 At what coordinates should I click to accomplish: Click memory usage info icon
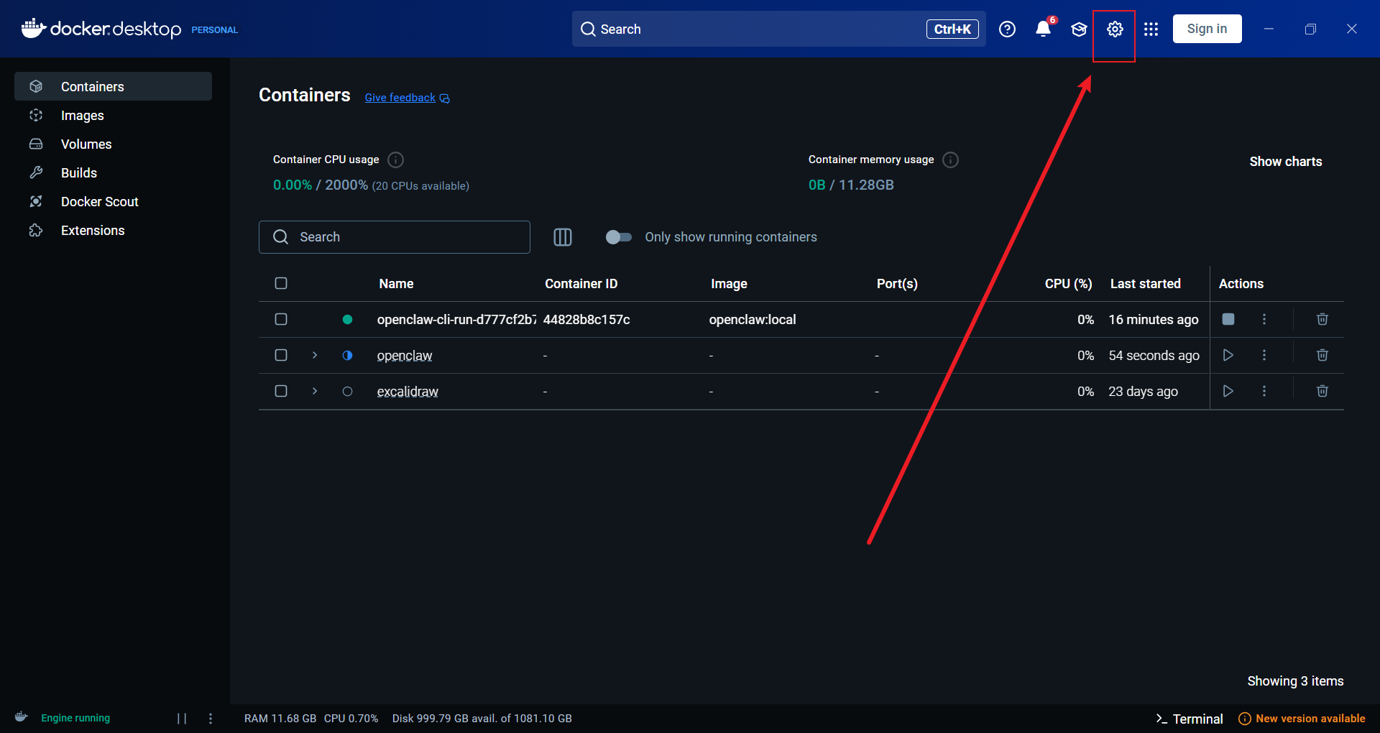click(x=950, y=160)
